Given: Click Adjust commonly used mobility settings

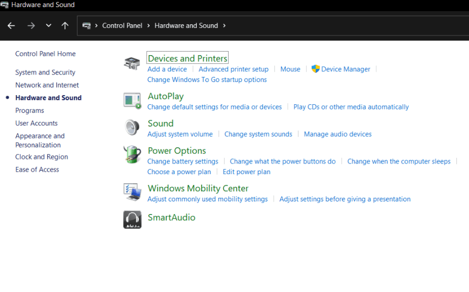Looking at the screenshot, I should pyautogui.click(x=207, y=199).
